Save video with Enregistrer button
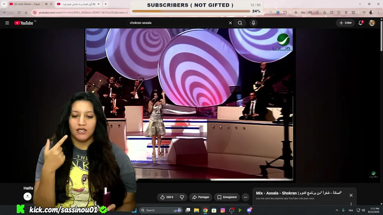This screenshot has height=215, width=383. click(x=227, y=197)
